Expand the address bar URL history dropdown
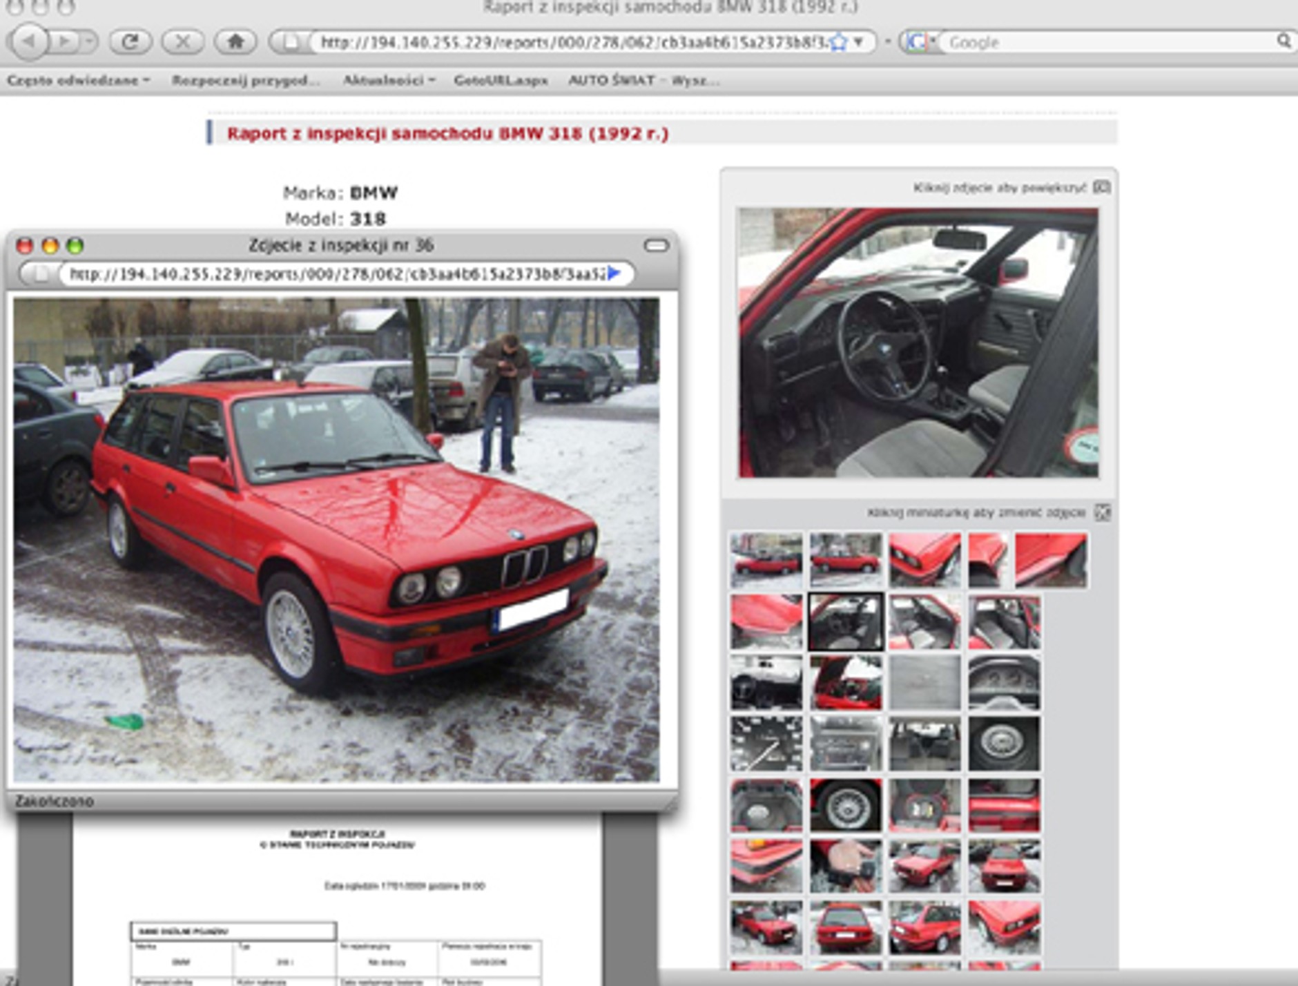Screen dimensions: 1298x986 858,42
